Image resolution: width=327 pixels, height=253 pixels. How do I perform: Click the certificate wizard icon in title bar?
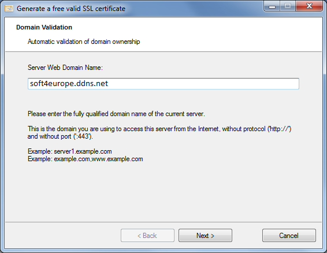point(9,9)
